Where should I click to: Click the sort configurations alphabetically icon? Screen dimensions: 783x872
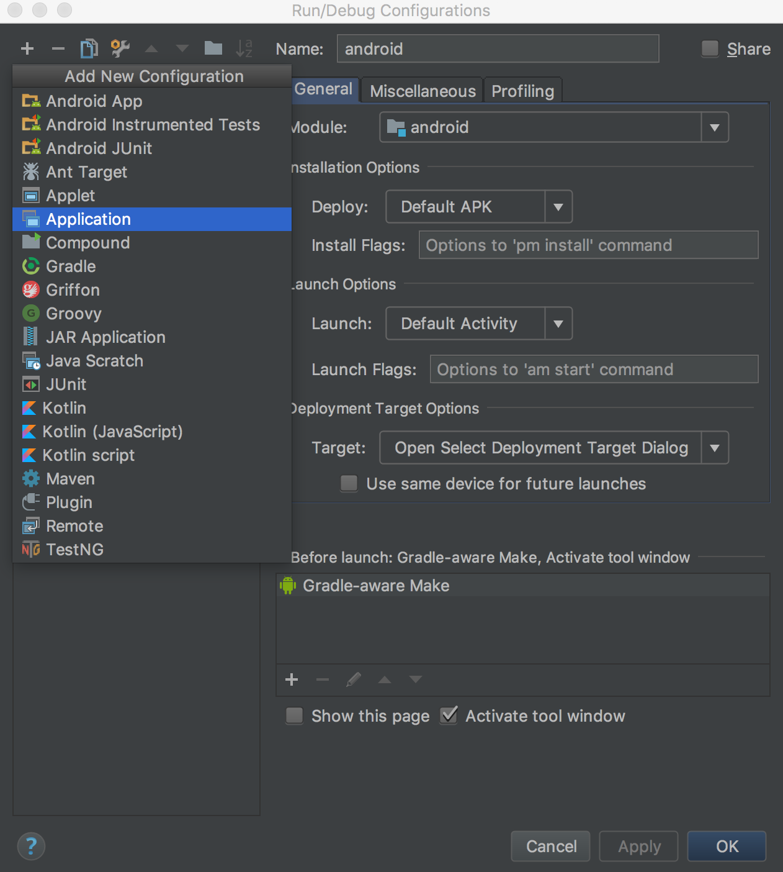pos(244,48)
